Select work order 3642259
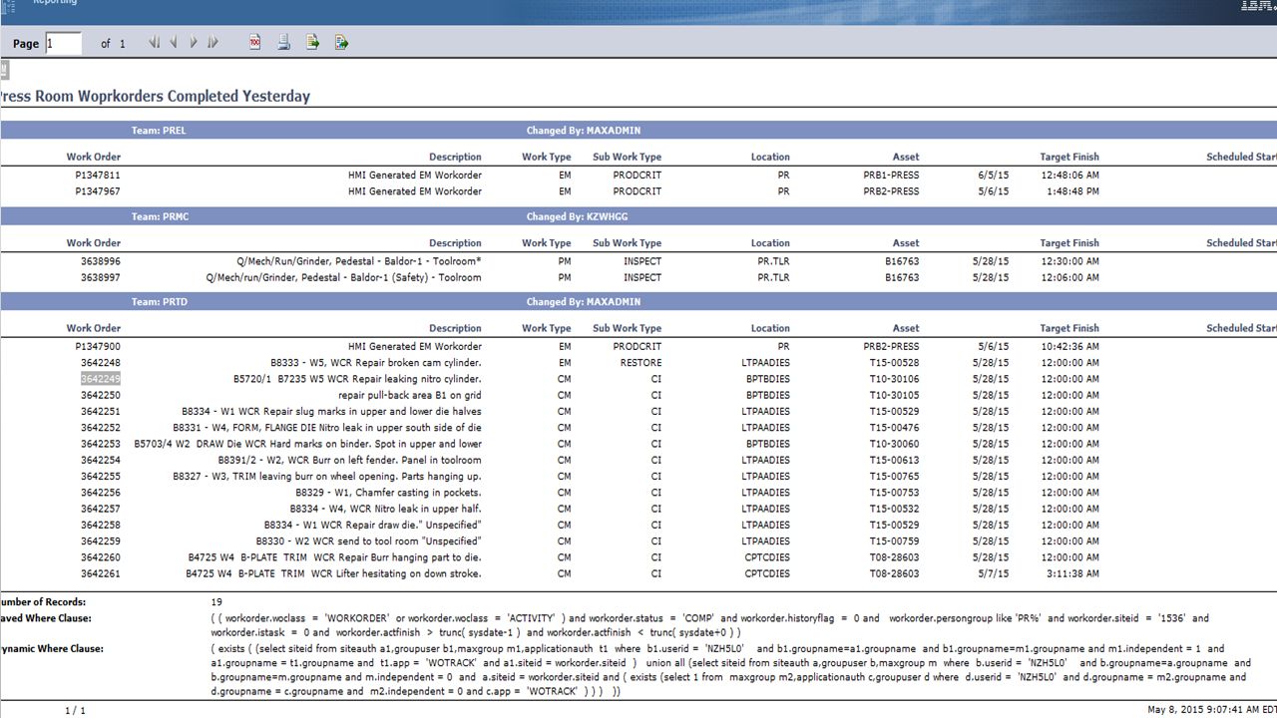 click(101, 541)
